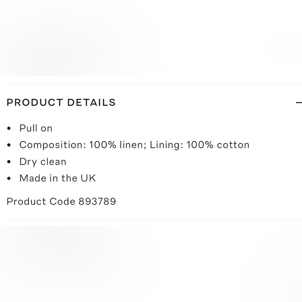The image size is (302, 302).
Task: Click the word 'UK' in the origin line
Action: [88, 178]
